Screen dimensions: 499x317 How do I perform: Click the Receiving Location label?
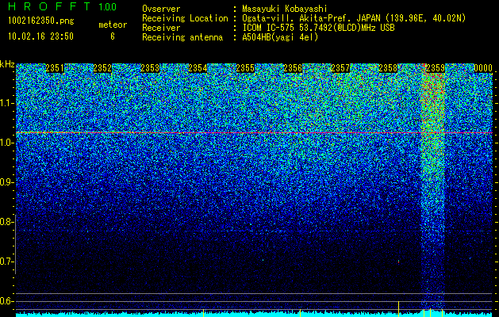[185, 18]
